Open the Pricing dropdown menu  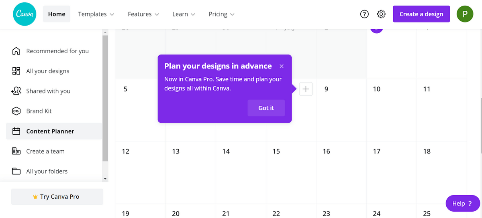(x=221, y=14)
